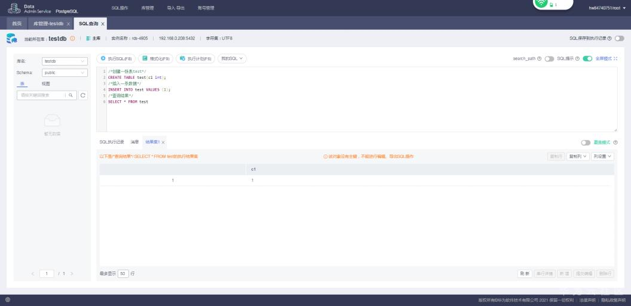Image resolution: width=631 pixels, height=306 pixels.
Task: Click the next page arrow in sidebar pagination
Action: tap(72, 274)
